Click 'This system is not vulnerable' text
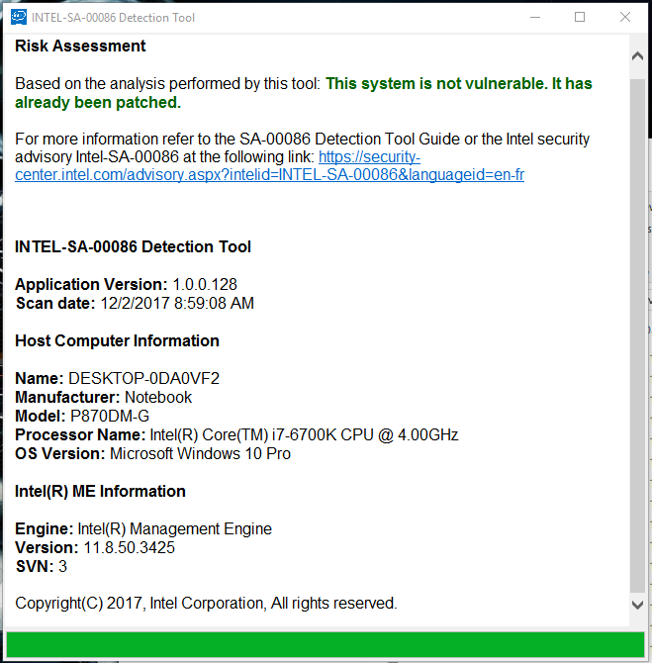The width and height of the screenshot is (652, 663). (x=435, y=83)
